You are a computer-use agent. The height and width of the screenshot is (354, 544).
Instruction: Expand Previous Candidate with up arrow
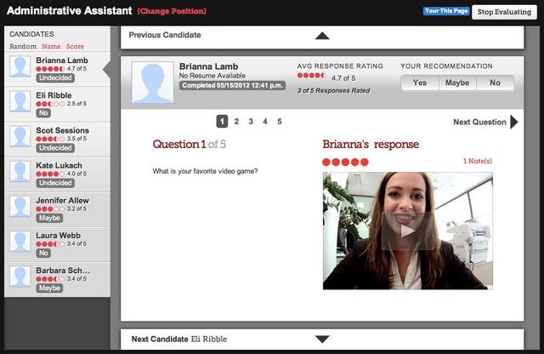click(x=321, y=36)
